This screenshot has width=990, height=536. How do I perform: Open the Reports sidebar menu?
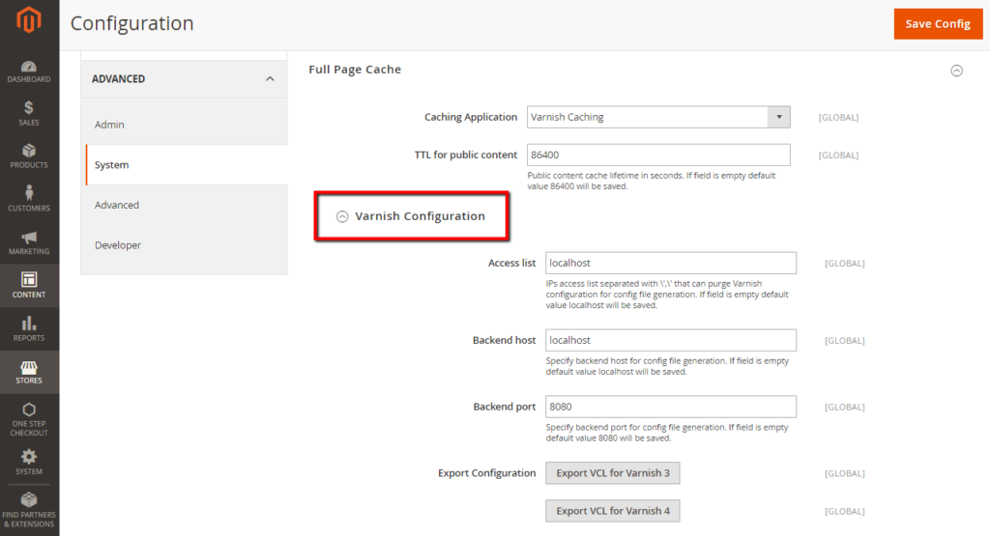point(29,328)
